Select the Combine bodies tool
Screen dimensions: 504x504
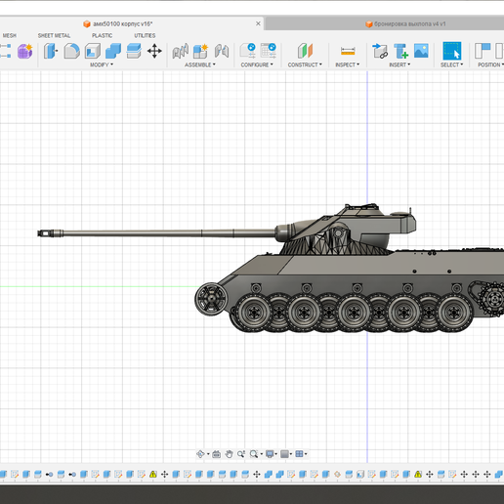[113, 51]
